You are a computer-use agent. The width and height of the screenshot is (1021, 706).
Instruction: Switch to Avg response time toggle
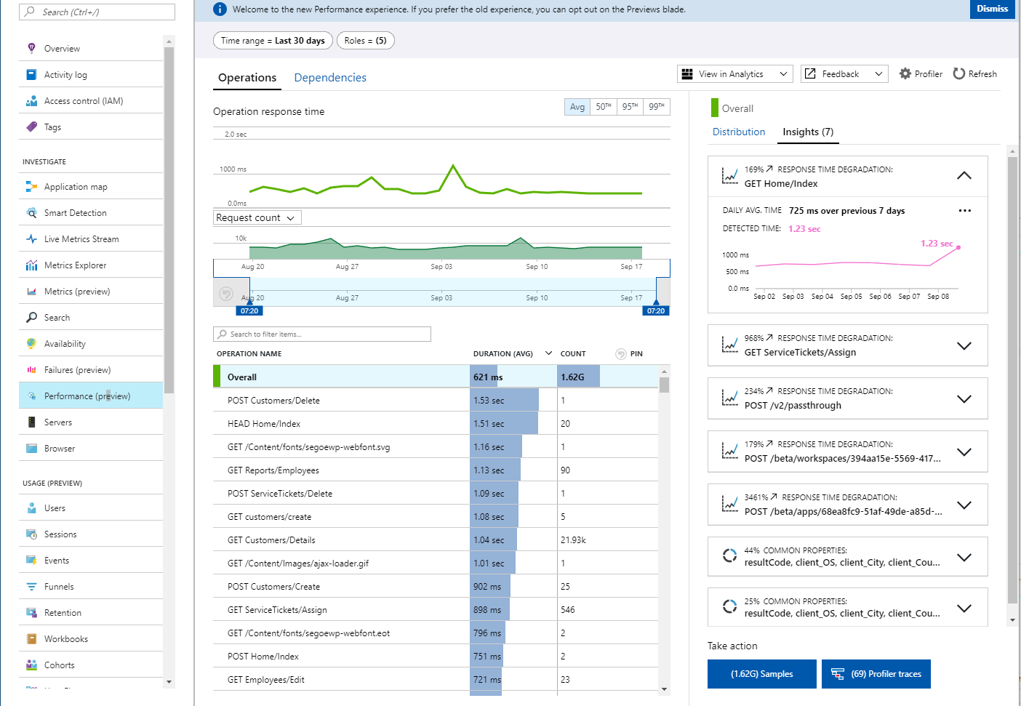(x=577, y=107)
